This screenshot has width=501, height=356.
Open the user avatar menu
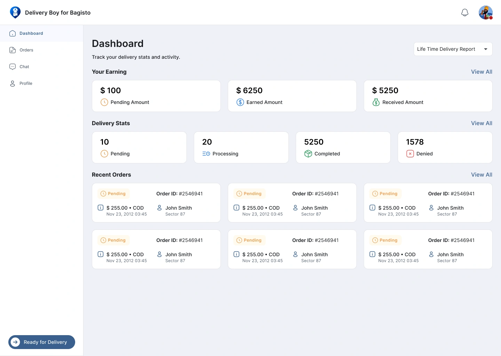pyautogui.click(x=486, y=13)
